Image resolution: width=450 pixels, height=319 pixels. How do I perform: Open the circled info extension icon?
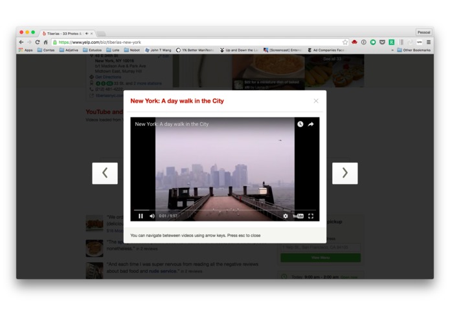[364, 42]
